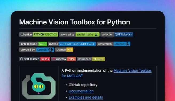Click the QUT Robotics collection badge
Viewport: 175px width, 101px height.
coord(117,34)
